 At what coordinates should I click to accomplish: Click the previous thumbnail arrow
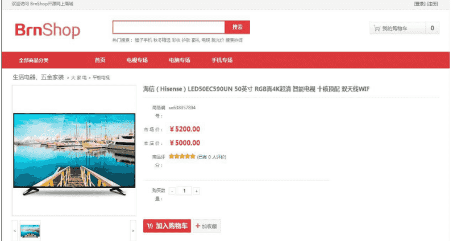pos(15,231)
